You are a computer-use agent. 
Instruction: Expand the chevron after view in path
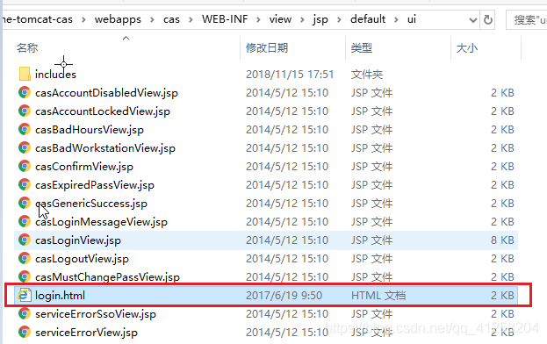click(x=302, y=19)
